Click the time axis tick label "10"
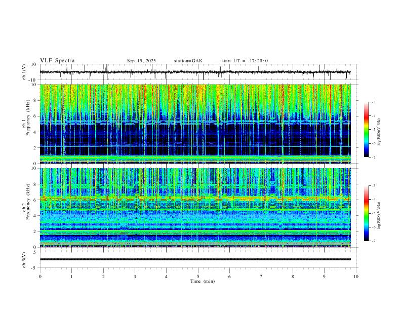The width and height of the screenshot is (401, 310). click(x=356, y=277)
